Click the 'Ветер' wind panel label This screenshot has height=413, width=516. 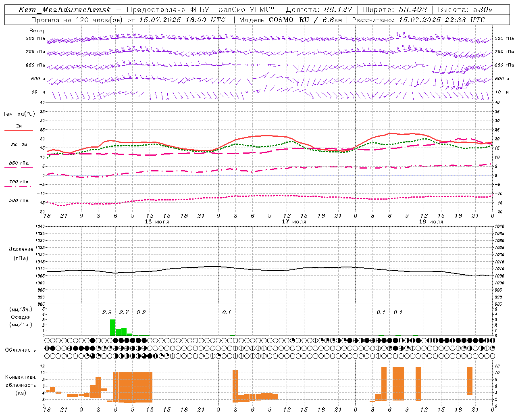(x=37, y=31)
